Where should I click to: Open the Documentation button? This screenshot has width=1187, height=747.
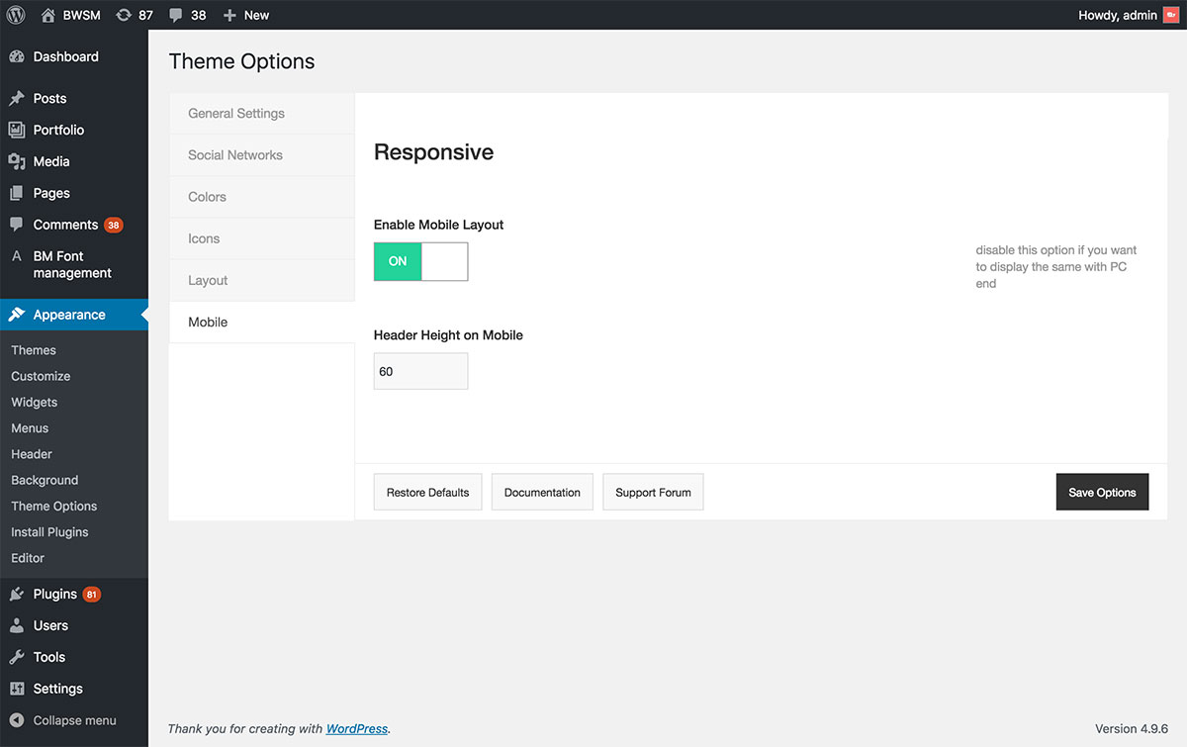(542, 492)
